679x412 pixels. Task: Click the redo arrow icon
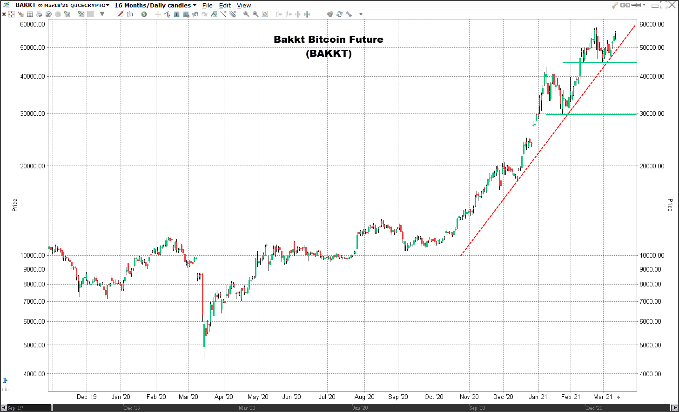point(204,14)
